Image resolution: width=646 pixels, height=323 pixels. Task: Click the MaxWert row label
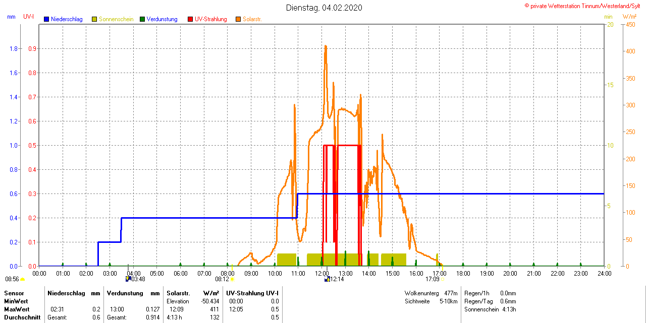coord(17,309)
